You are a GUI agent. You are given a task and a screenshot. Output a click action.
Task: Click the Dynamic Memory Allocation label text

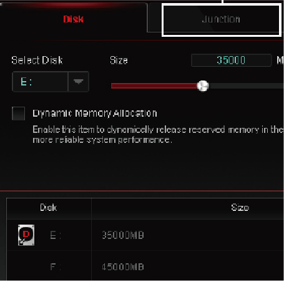[95, 114]
